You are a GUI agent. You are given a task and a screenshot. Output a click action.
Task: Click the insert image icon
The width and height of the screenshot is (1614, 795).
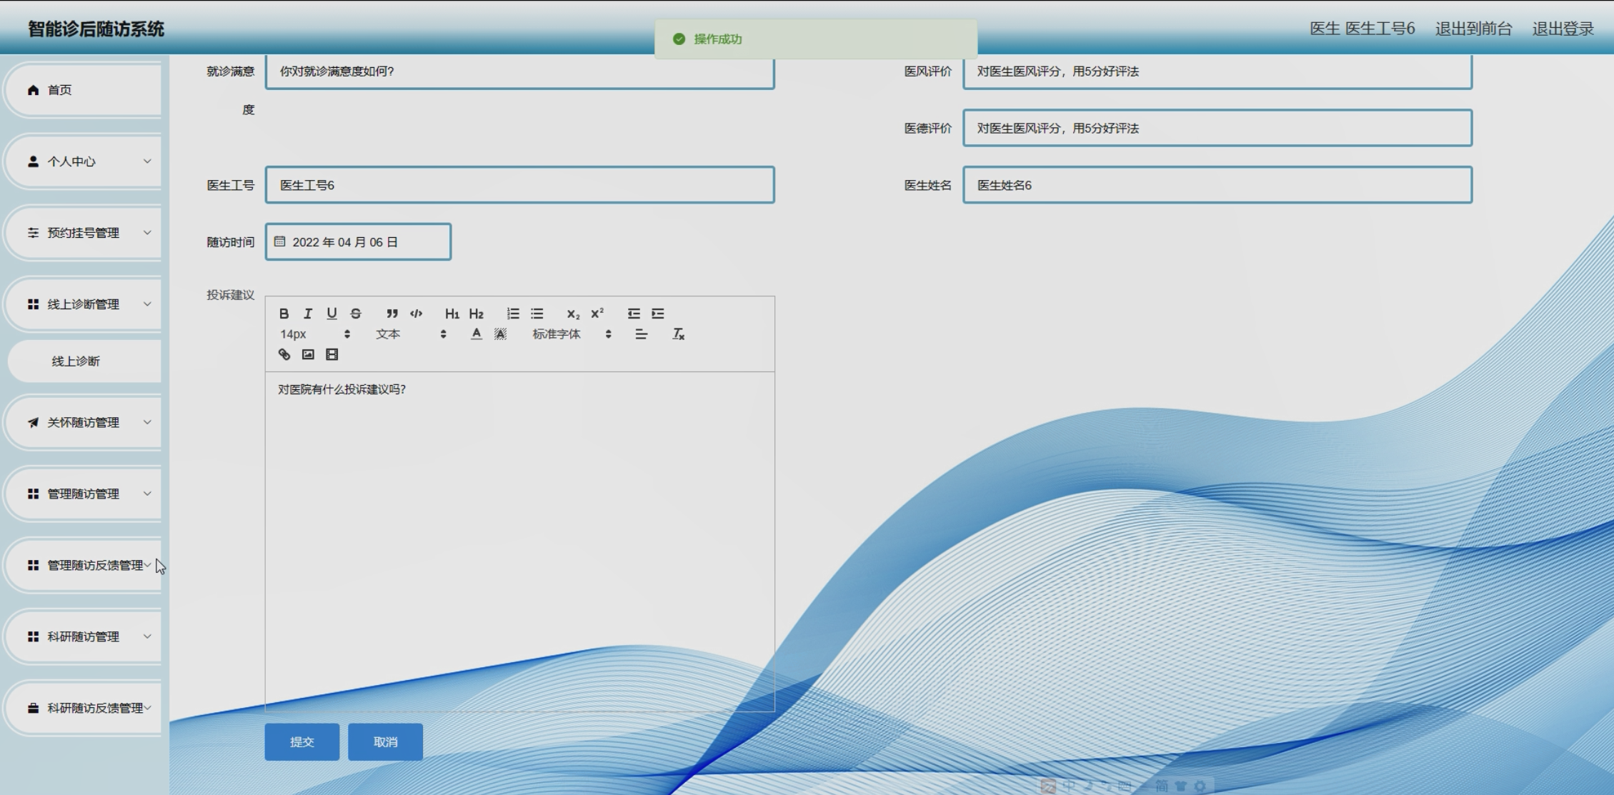(308, 354)
